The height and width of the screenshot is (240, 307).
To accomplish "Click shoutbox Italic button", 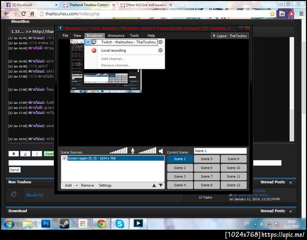I will click(x=37, y=154).
